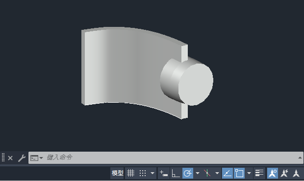Expand command history arrow
This screenshot has height=181, width=304.
pyautogui.click(x=300, y=158)
